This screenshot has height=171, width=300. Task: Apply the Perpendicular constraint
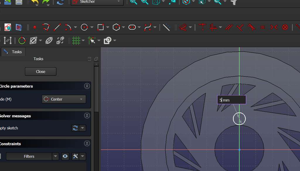[x=240, y=27]
